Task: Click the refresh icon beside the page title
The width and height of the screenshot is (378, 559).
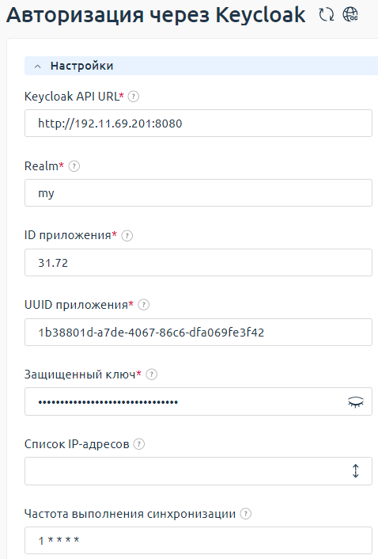Action: click(x=327, y=15)
